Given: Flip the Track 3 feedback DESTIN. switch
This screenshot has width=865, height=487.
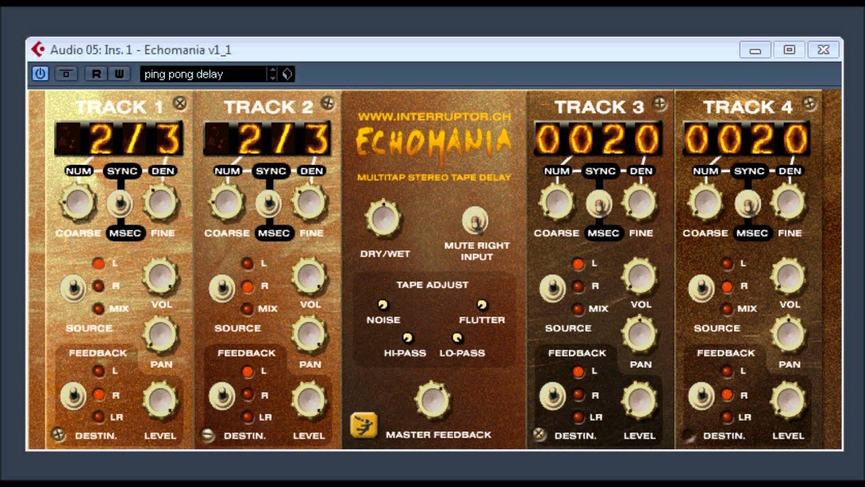Looking at the screenshot, I should (x=552, y=396).
